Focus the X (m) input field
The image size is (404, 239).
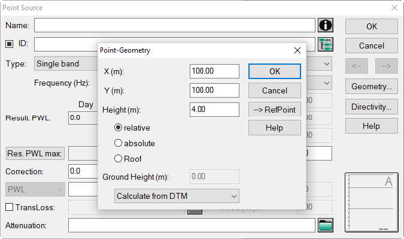coord(214,71)
